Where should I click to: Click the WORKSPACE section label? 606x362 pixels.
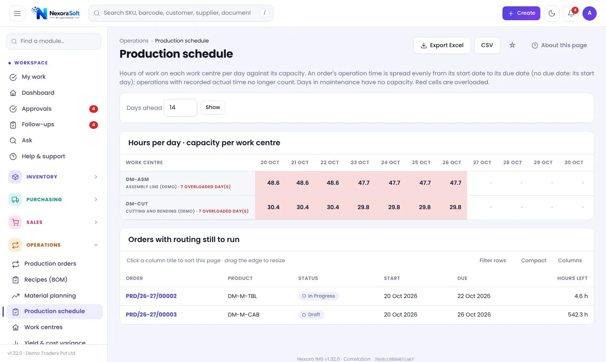[31, 63]
